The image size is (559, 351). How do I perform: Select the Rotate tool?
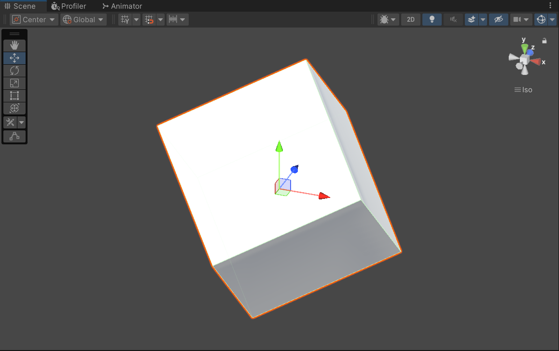tap(14, 70)
